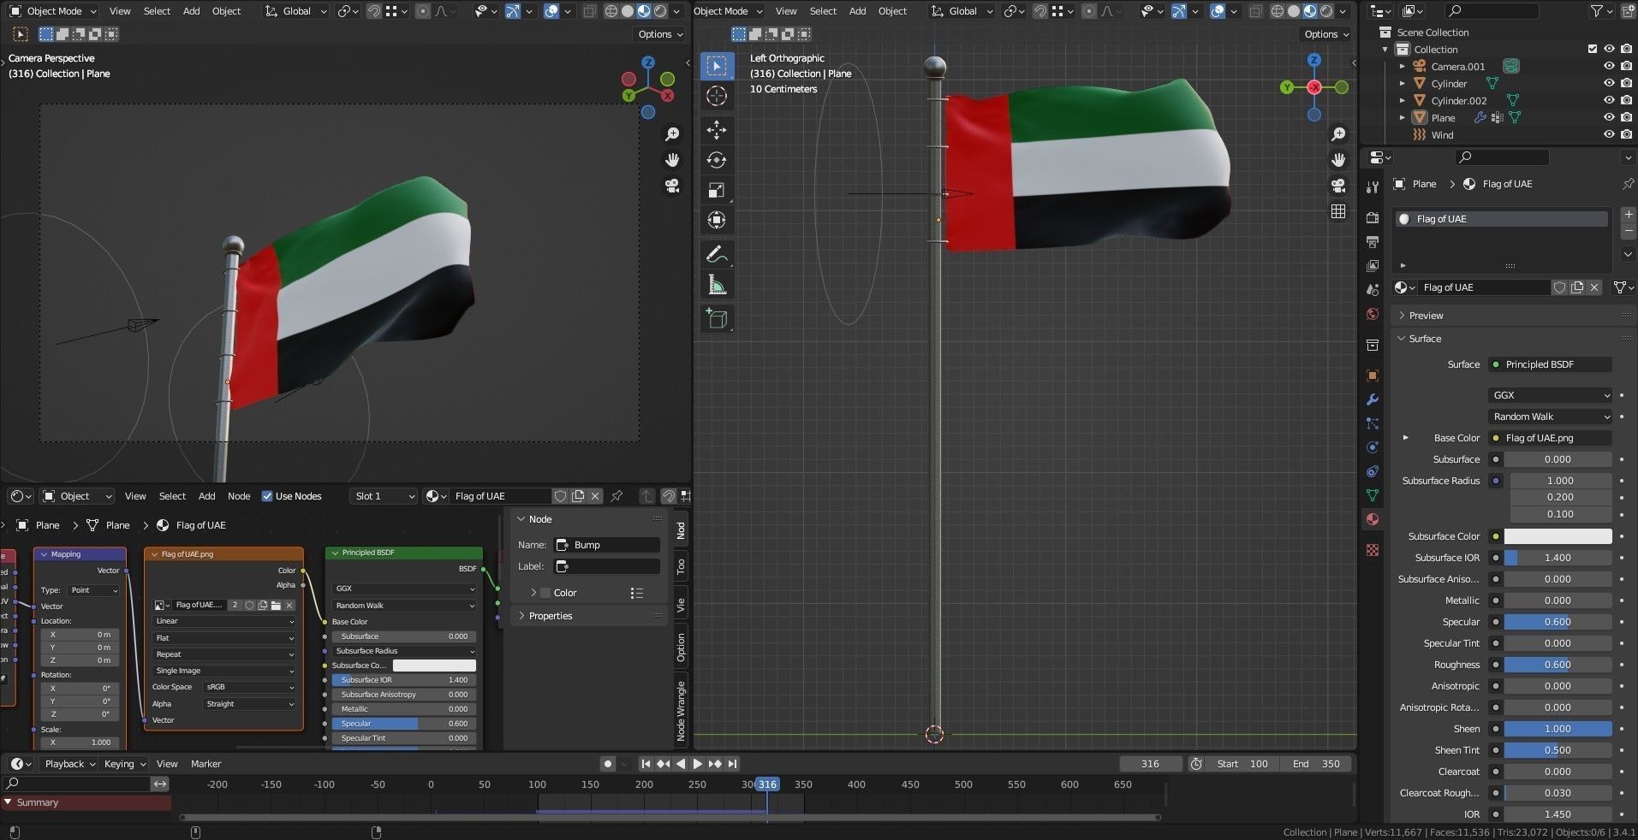1638x840 pixels.
Task: Add a new material slot with plus
Action: (x=1628, y=215)
